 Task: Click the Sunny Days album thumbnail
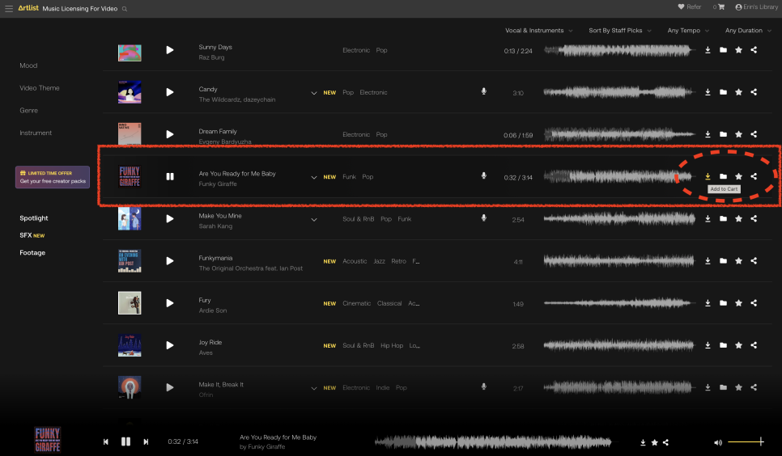[130, 53]
